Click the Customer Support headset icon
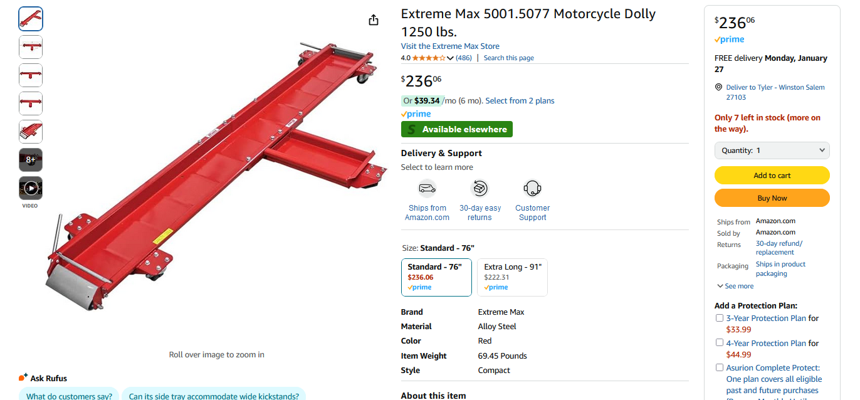Screen dimensions: 860x400 click(532, 188)
